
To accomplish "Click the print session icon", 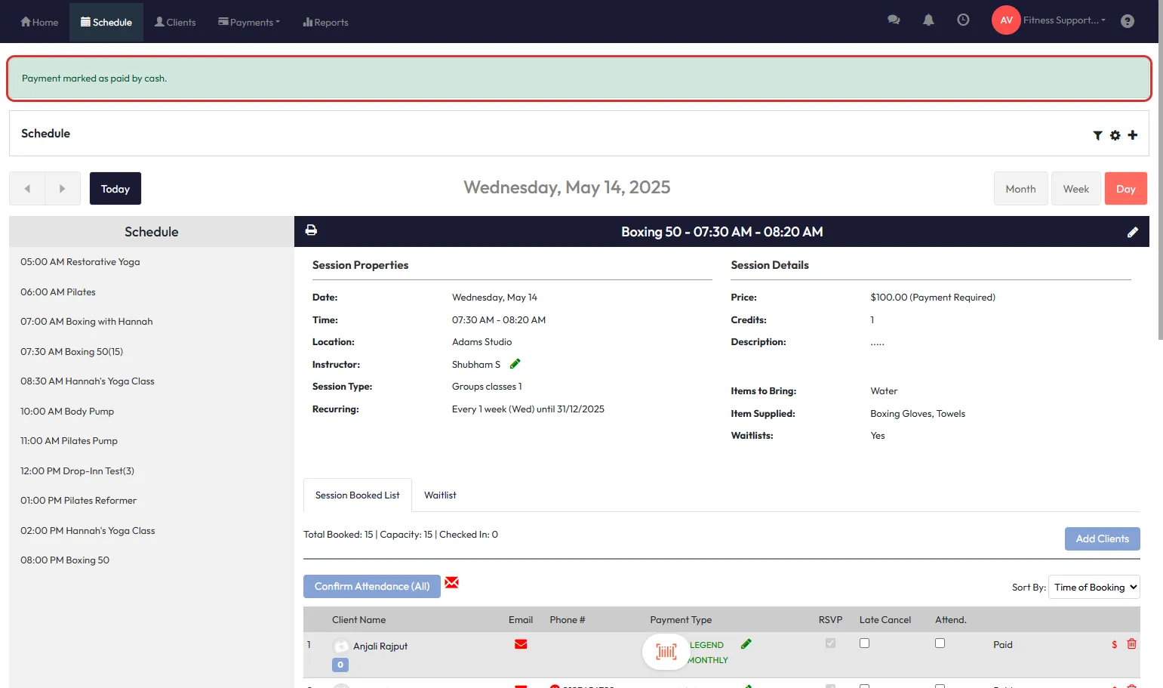I will click(x=311, y=230).
